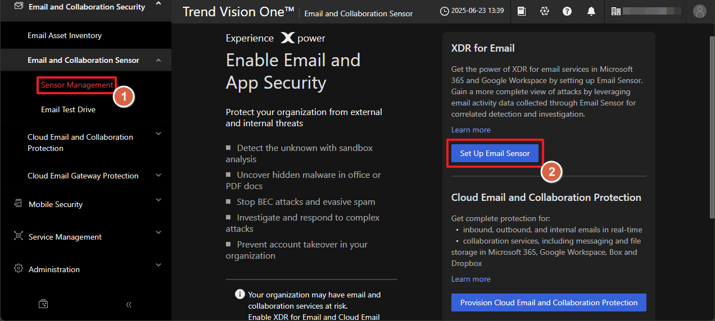Click the pinwheel-shaped icon in top bar

point(544,11)
